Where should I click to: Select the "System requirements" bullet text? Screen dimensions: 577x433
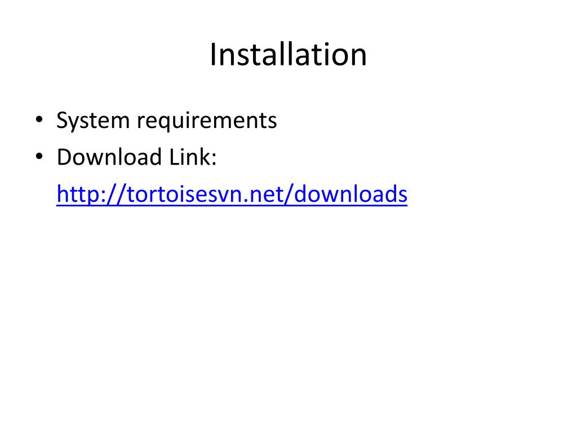pos(166,121)
